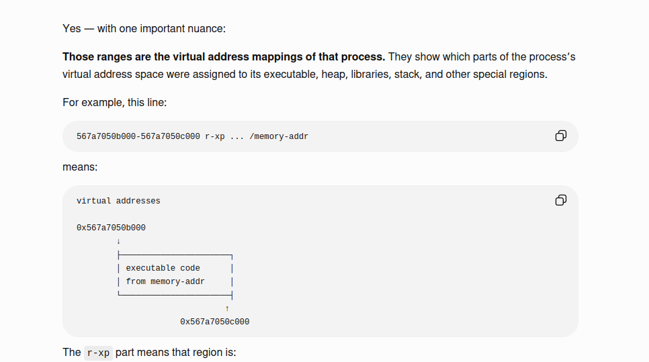Click /memory-addr path in the first code block
Image resolution: width=649 pixels, height=362 pixels.
click(279, 136)
